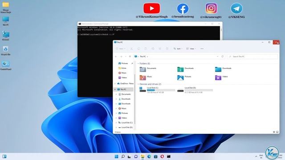Collapse the This PC tree node

115,89
